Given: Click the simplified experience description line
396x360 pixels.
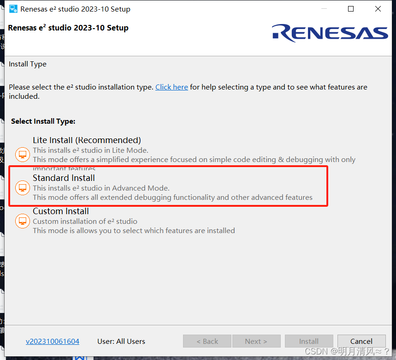Looking at the screenshot, I should click(194, 160).
